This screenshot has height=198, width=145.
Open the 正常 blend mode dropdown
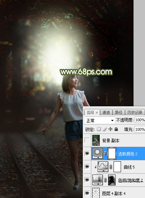[x=99, y=120]
